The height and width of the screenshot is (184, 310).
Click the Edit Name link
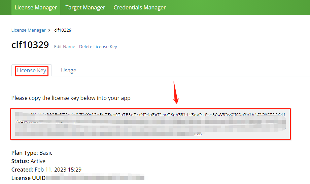coord(65,47)
